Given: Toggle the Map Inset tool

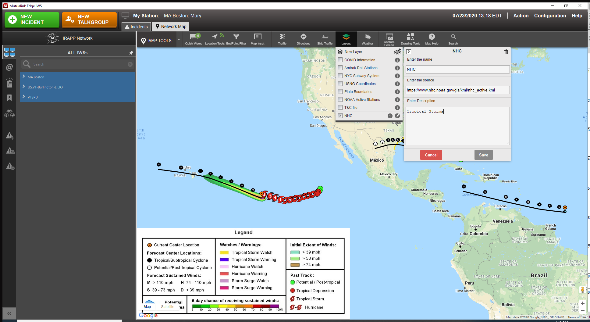Looking at the screenshot, I should click(258, 40).
